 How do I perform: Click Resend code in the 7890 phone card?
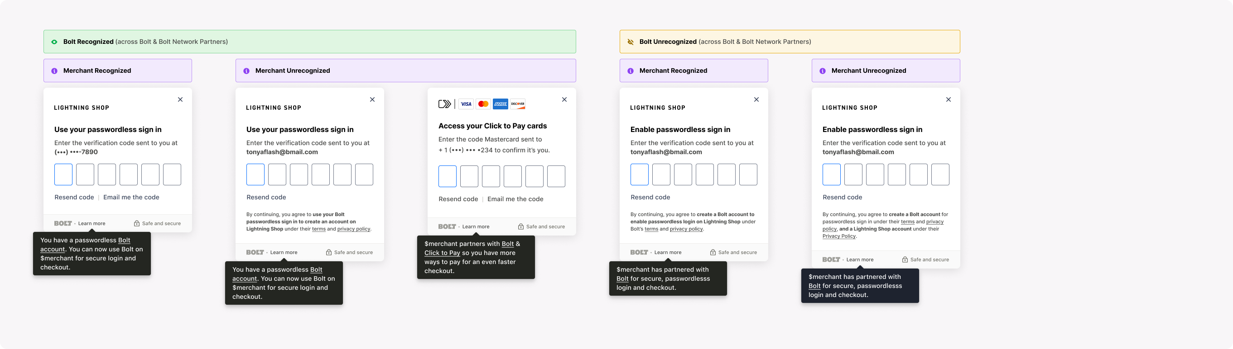tap(74, 197)
